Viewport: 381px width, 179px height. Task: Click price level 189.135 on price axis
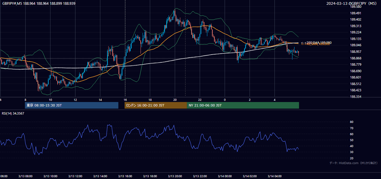coord(356,39)
